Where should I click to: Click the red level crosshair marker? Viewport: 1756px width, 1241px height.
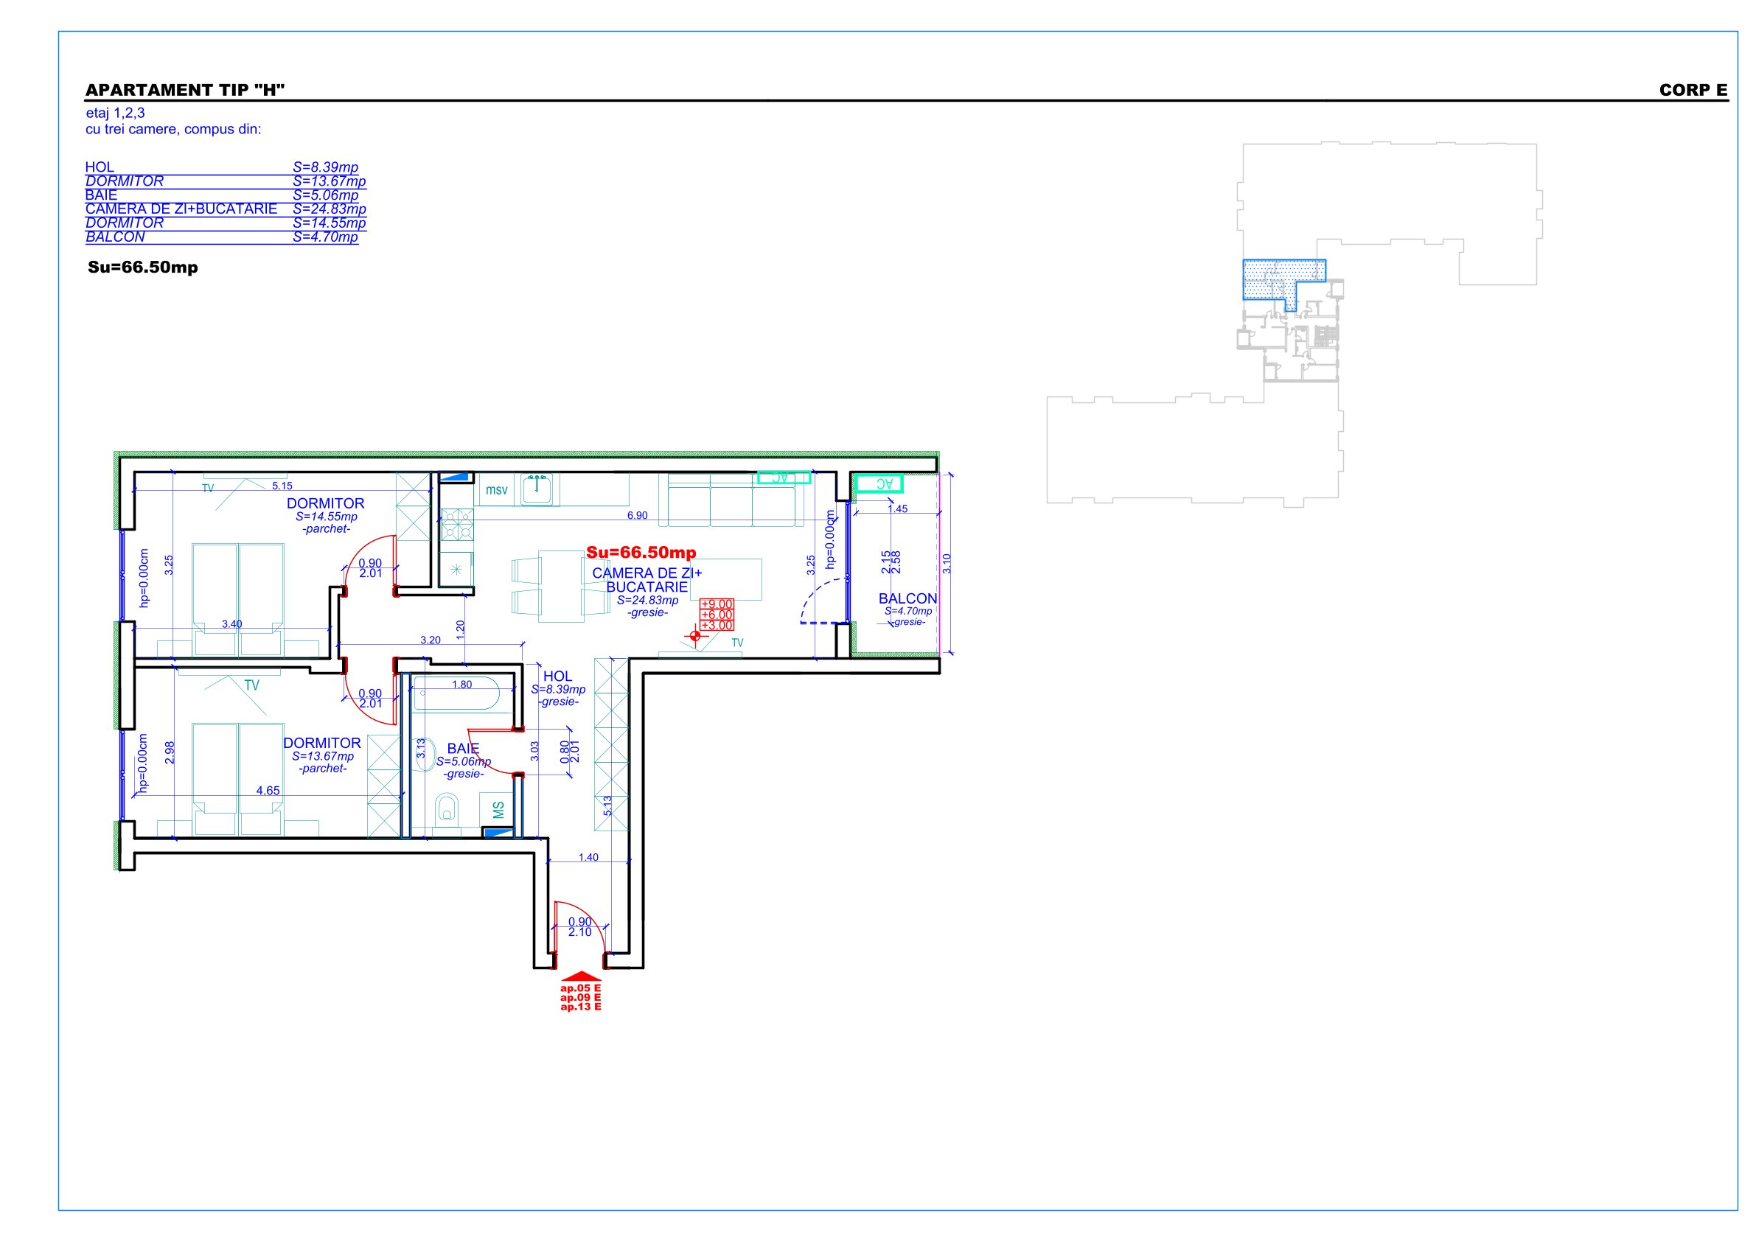tap(694, 635)
